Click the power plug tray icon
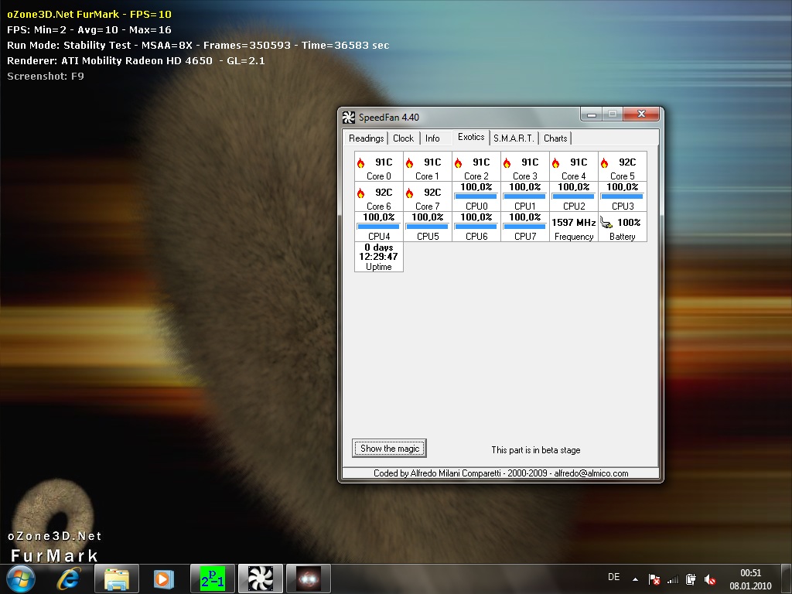The width and height of the screenshot is (792, 594). tap(691, 579)
